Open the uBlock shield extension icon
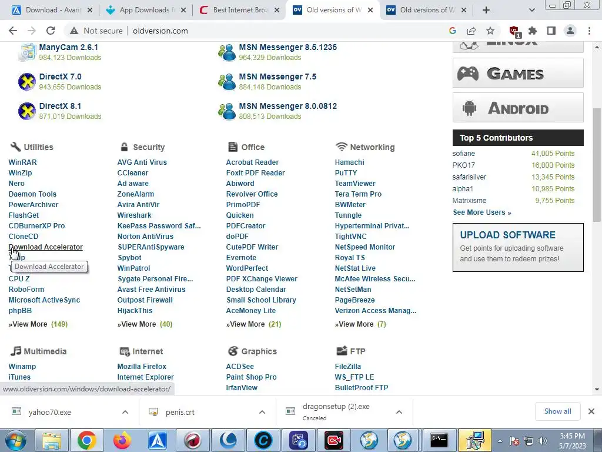This screenshot has width=602, height=452. (x=514, y=31)
